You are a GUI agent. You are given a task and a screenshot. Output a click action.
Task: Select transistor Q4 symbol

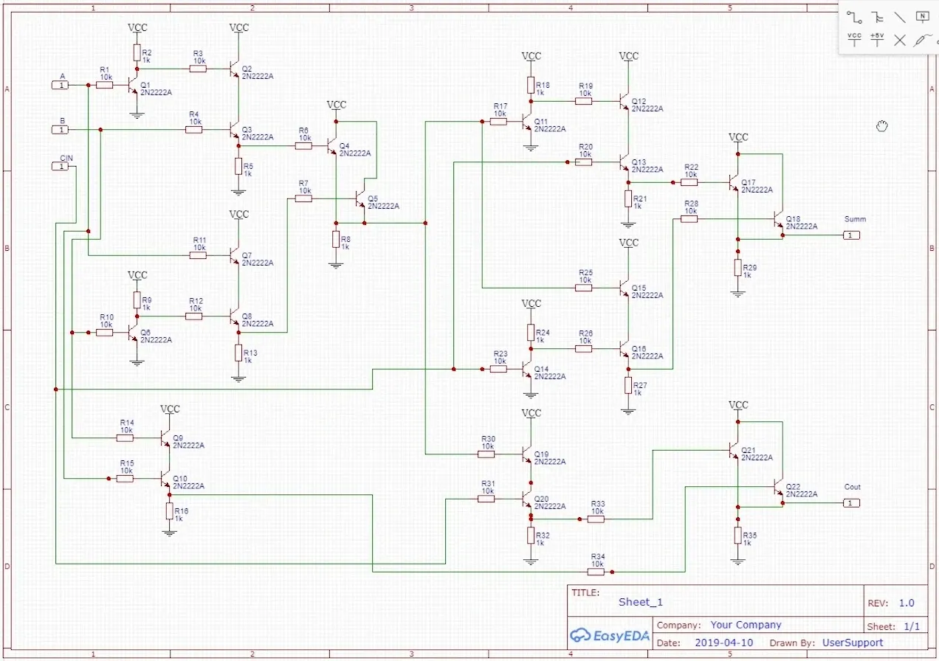coord(331,146)
